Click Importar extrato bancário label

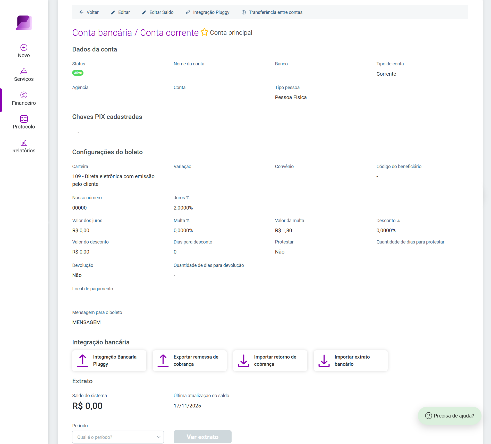352,360
